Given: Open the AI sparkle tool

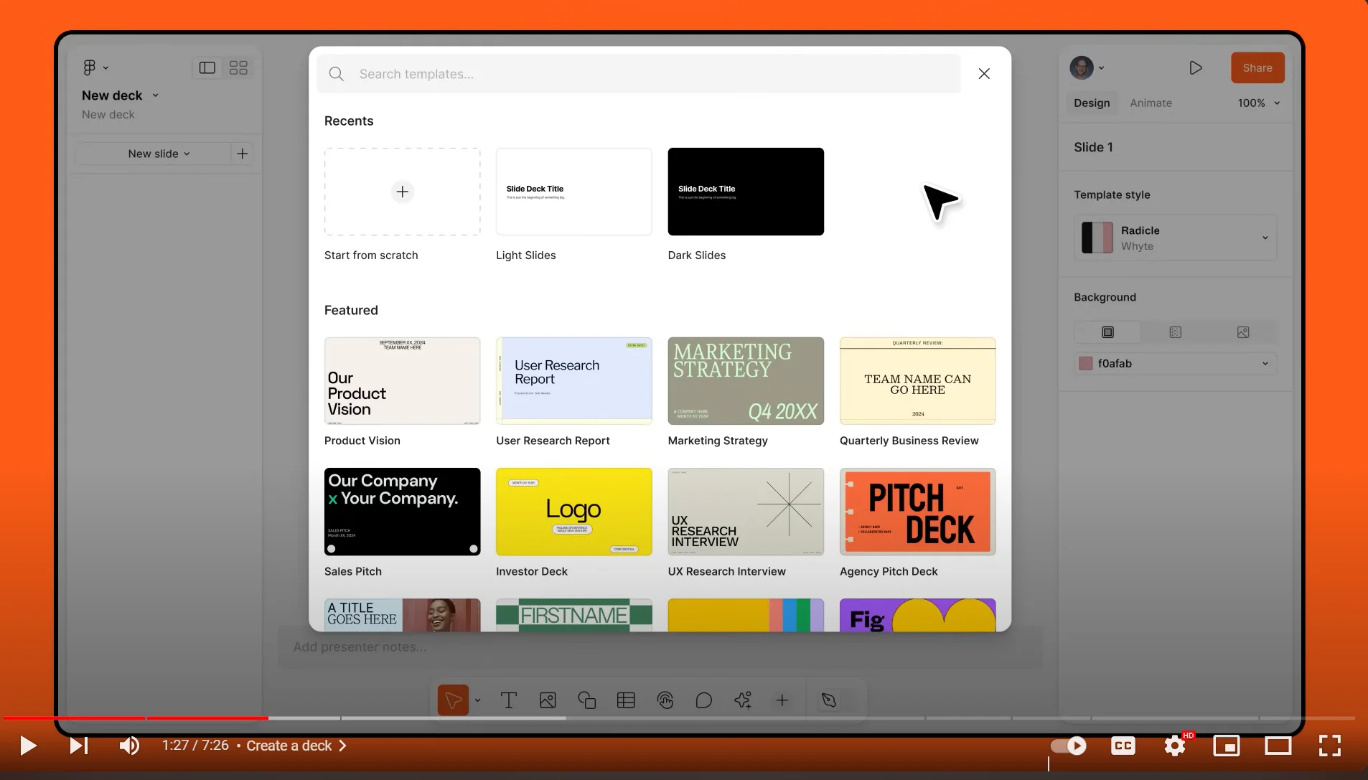Looking at the screenshot, I should (743, 700).
